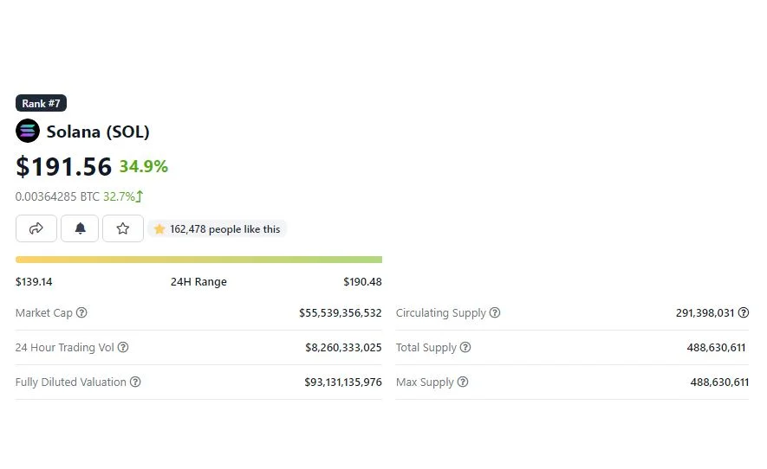The image size is (767, 469).
Task: Open the Total Supply help icon
Action: (465, 347)
